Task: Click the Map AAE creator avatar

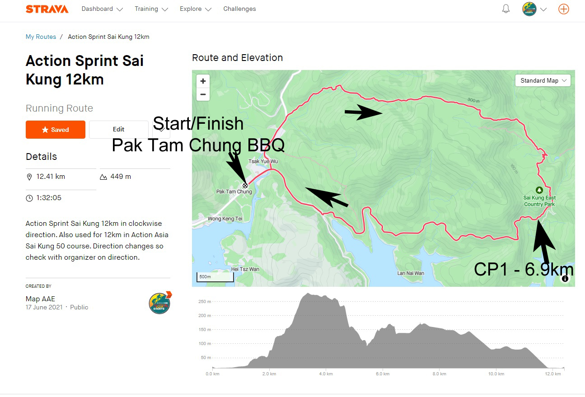Action: coord(160,303)
